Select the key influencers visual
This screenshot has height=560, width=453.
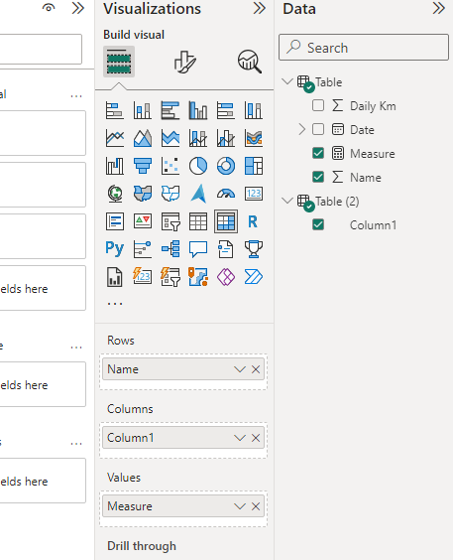[143, 249]
